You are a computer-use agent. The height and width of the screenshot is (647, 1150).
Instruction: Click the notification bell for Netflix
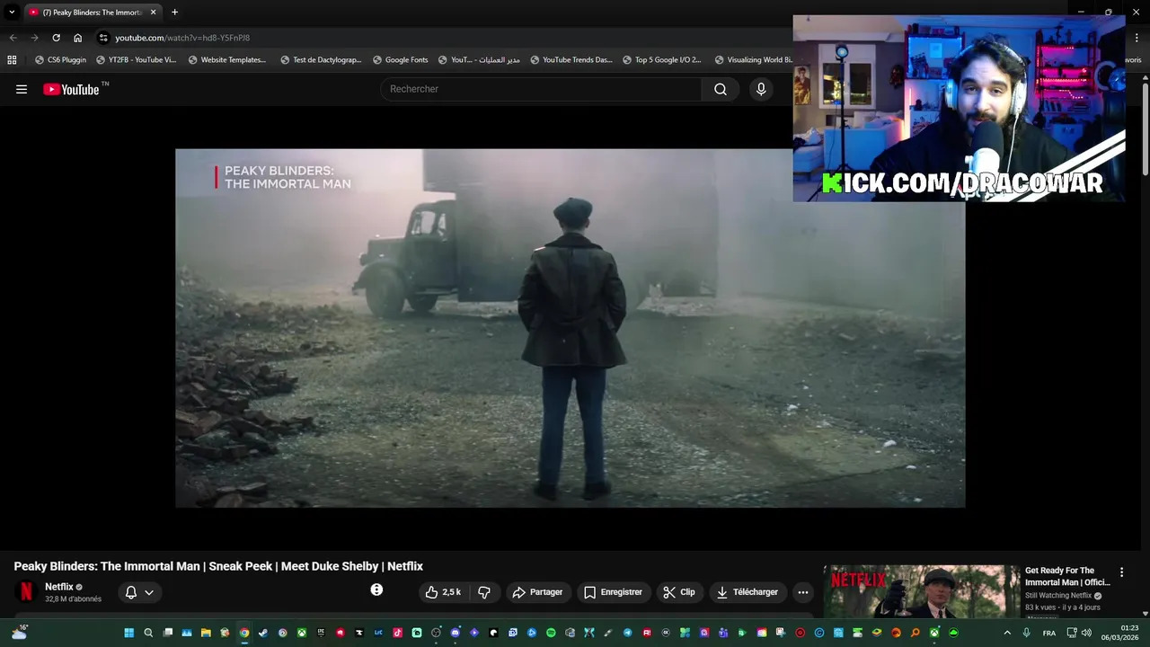coord(131,592)
